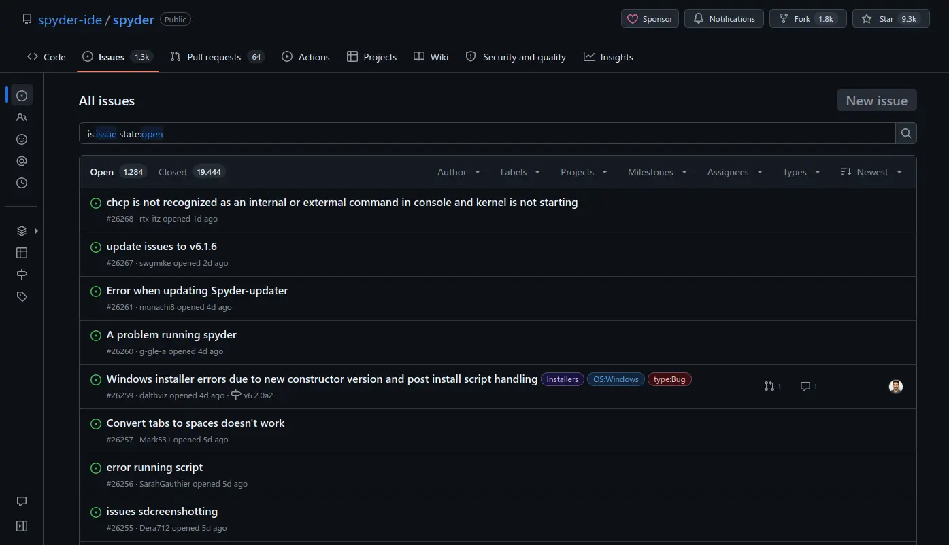Open the Security and quality tab

point(516,57)
